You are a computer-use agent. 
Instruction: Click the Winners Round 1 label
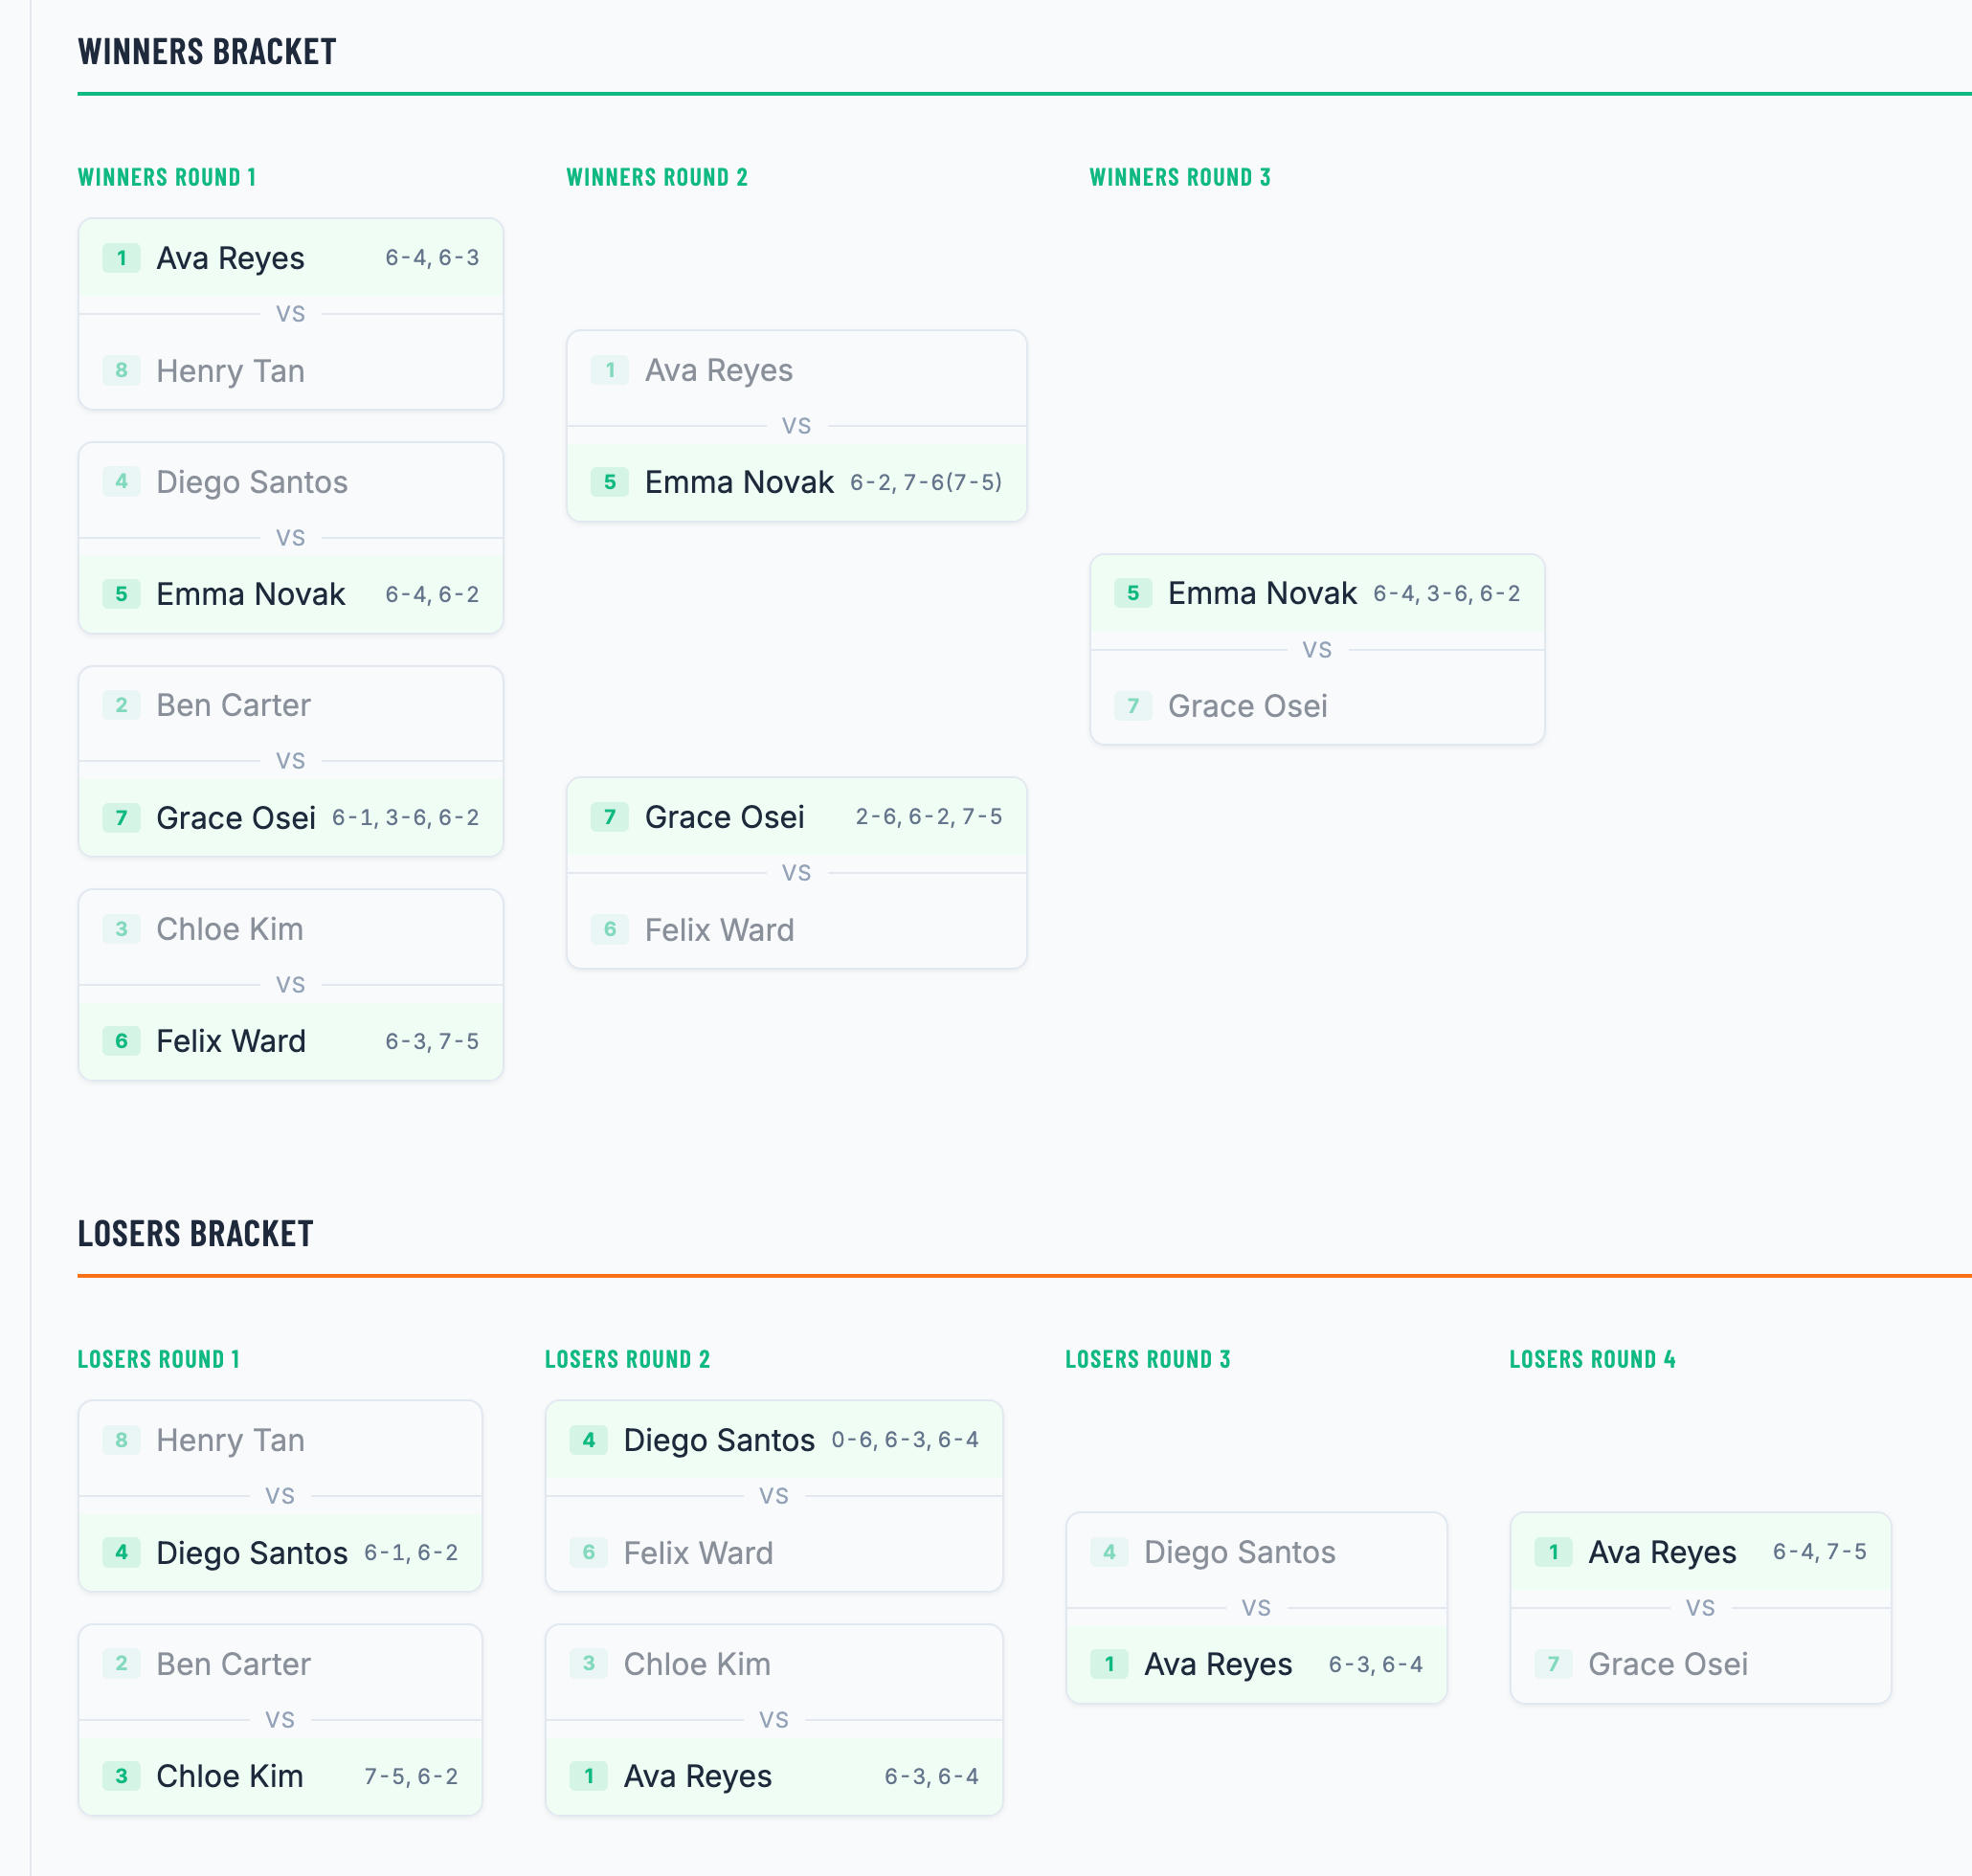(x=167, y=177)
